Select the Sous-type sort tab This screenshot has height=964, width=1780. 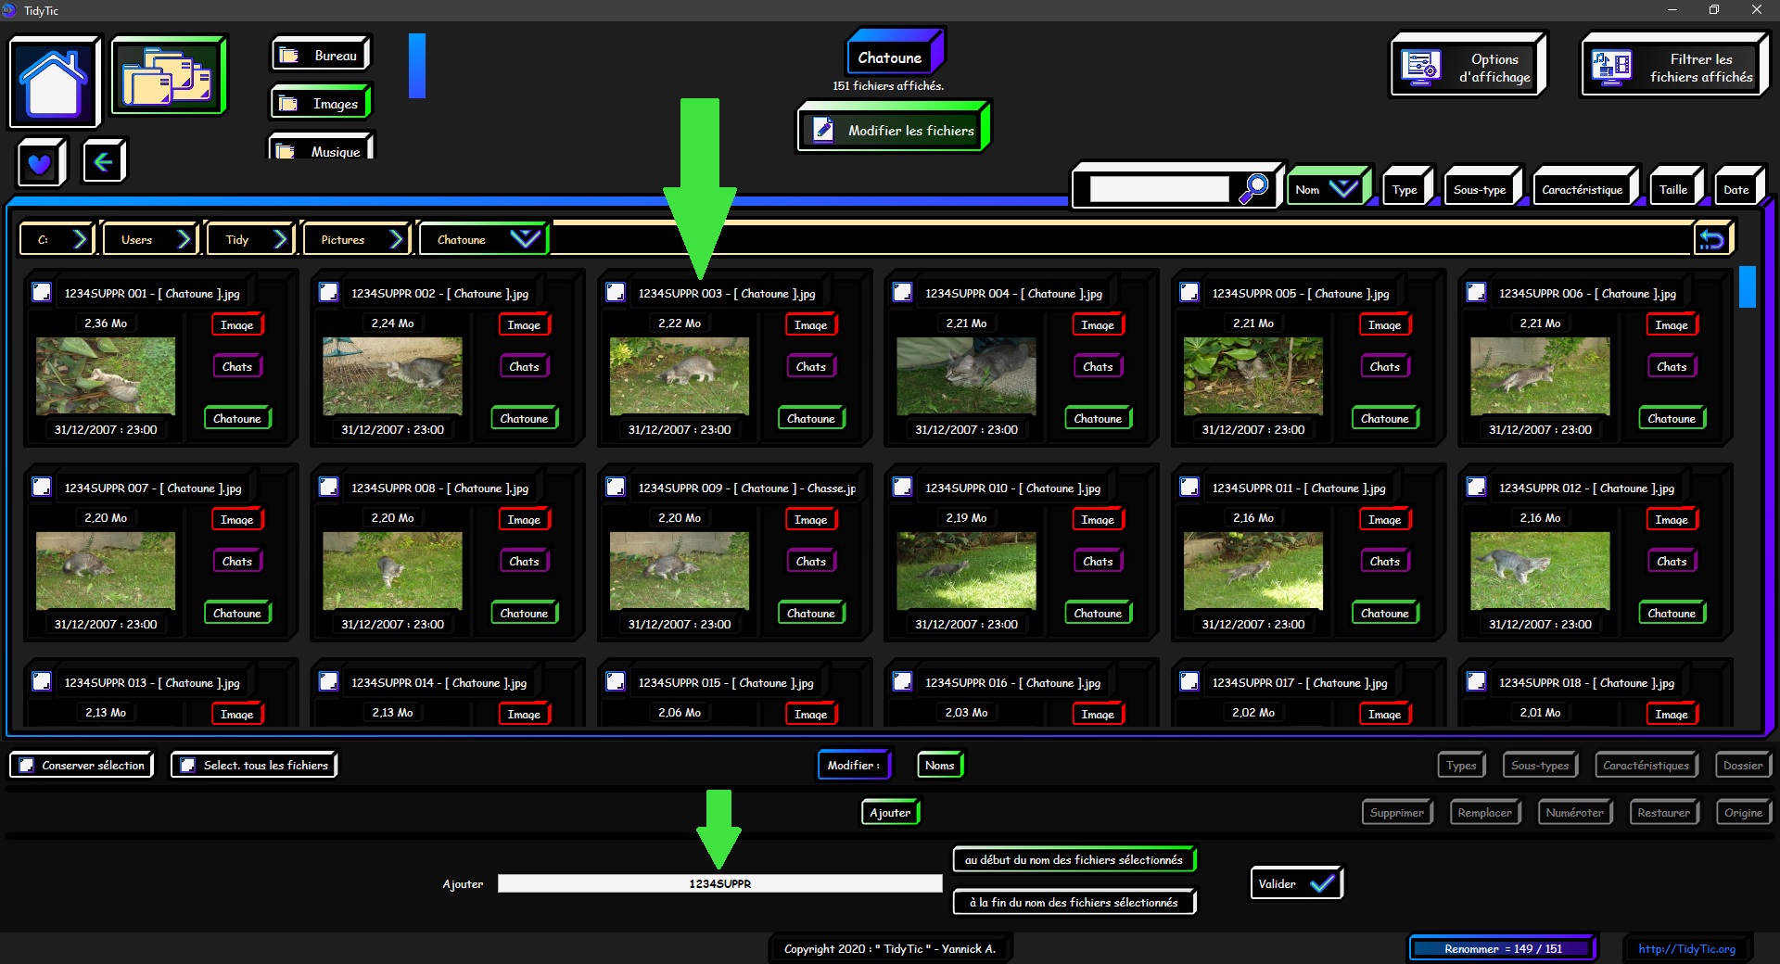click(1480, 190)
